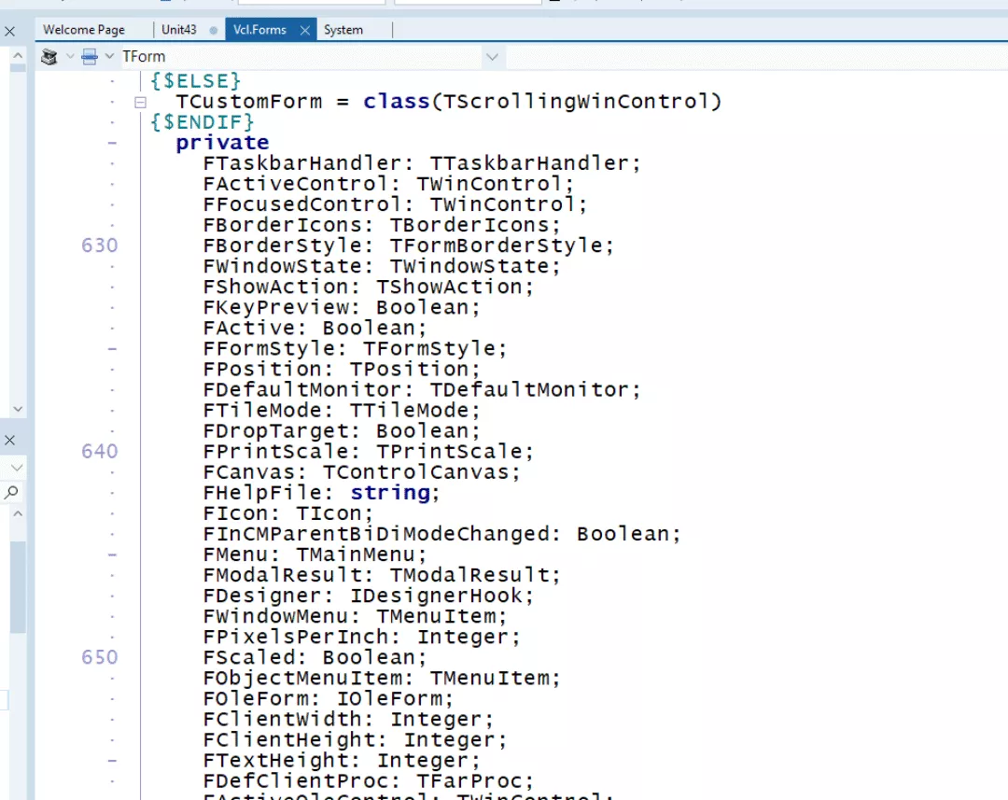Expand the lower left panel chevron dropdown
The image size is (1008, 800).
[x=17, y=468]
